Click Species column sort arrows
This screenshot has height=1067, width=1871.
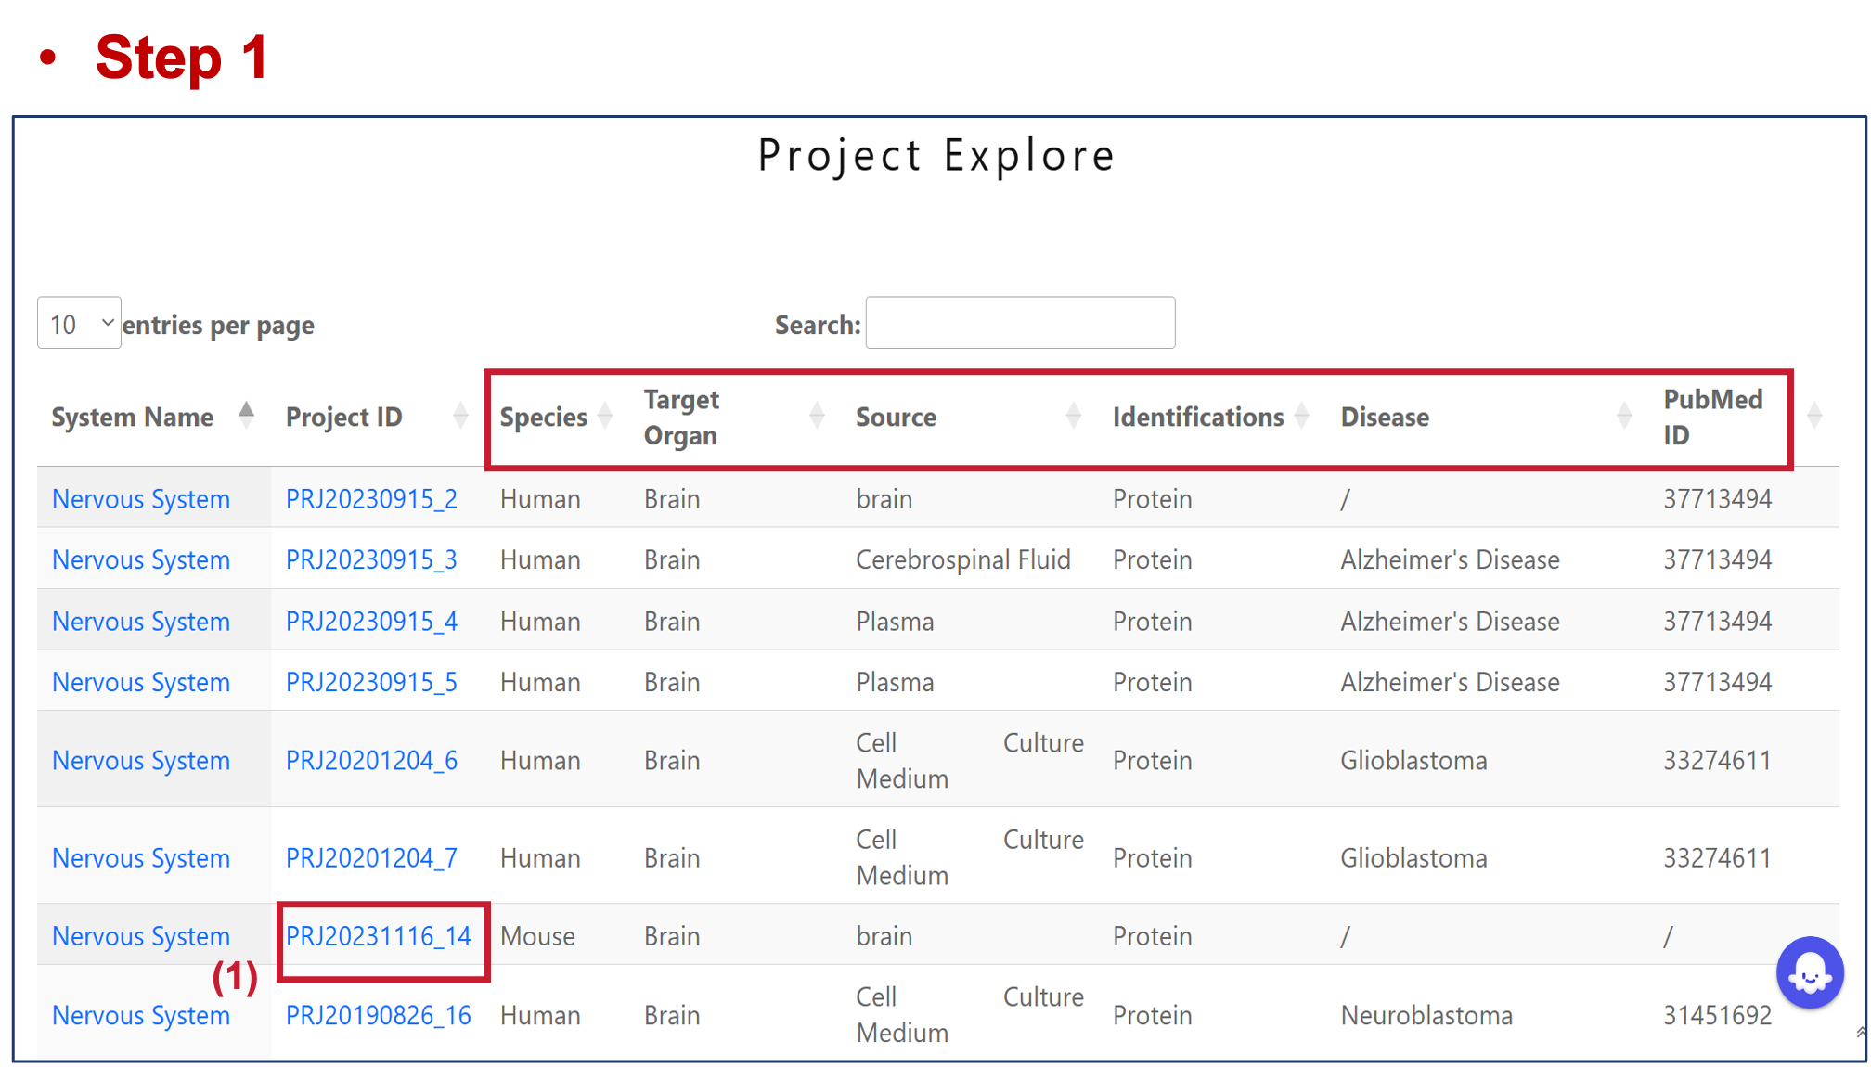(605, 416)
